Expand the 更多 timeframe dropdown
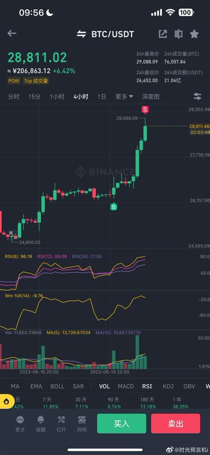Image resolution: width=210 pixels, height=455 pixels. click(124, 96)
